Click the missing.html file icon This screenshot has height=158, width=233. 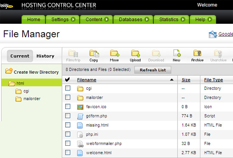click(x=80, y=125)
